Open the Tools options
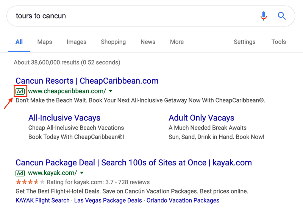The image size is (303, 212). coord(279,42)
